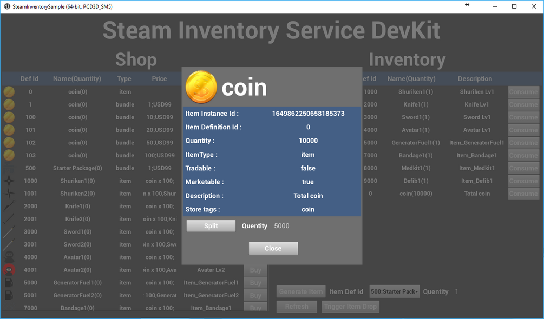Click the coin icon for Def Id 0
Viewport: 544px width, 319px height.
click(x=9, y=92)
